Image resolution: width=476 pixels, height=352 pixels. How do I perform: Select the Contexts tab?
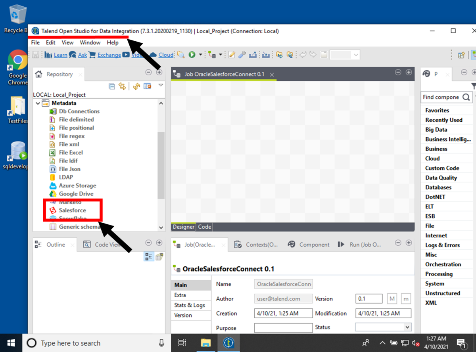(x=256, y=245)
